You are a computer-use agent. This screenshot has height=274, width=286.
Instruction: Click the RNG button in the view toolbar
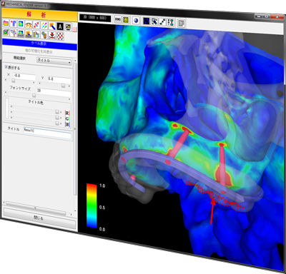118,19
